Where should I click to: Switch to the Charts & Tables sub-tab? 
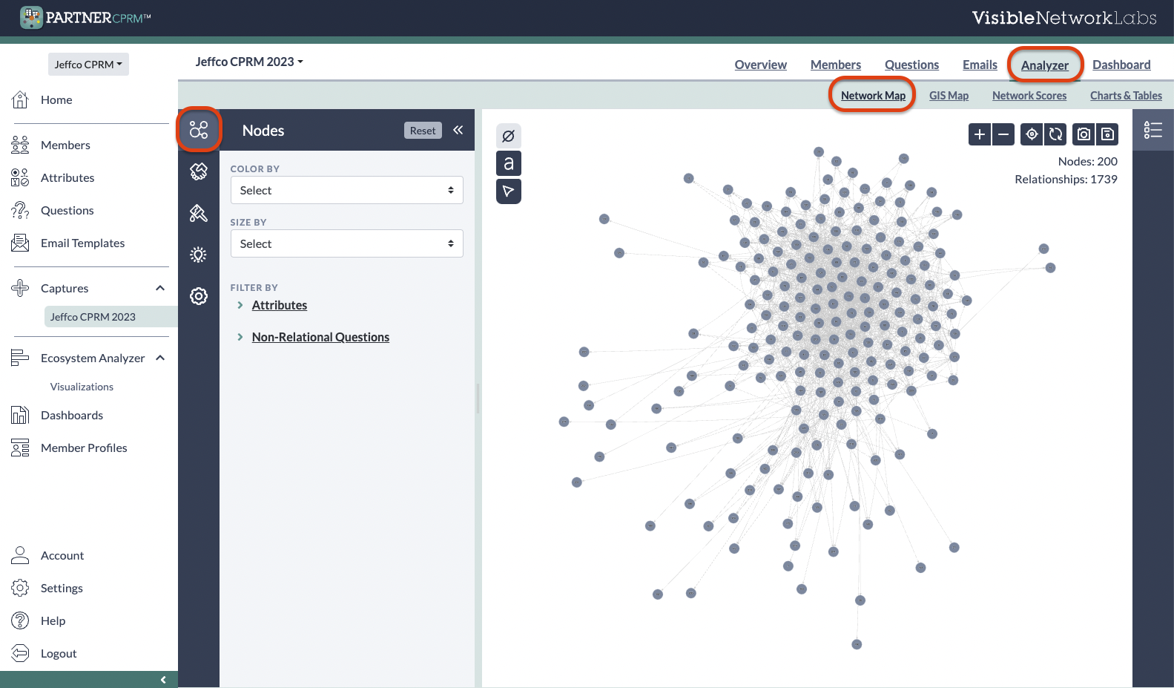[1126, 95]
